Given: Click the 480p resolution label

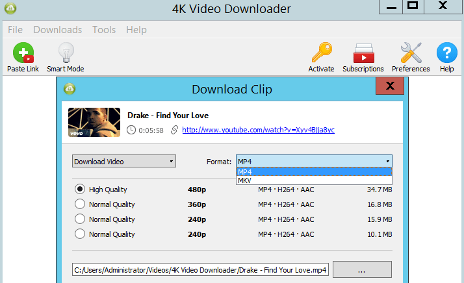Looking at the screenshot, I should (x=197, y=190).
